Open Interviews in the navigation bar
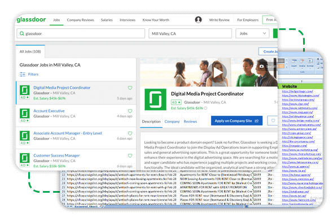 tap(128, 20)
